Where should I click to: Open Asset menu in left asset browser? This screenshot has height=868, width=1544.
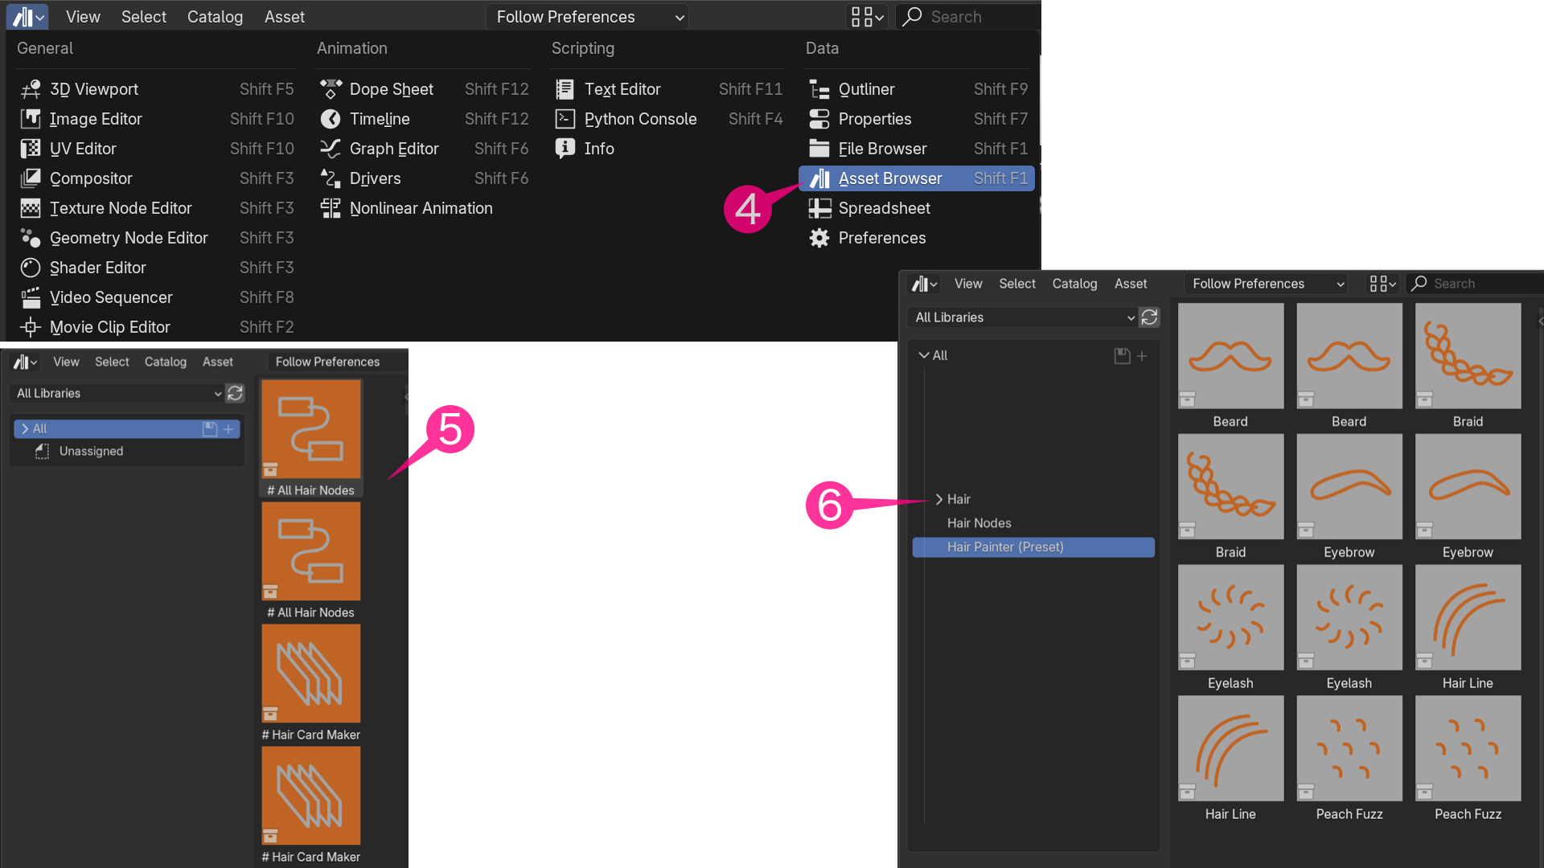click(x=218, y=362)
